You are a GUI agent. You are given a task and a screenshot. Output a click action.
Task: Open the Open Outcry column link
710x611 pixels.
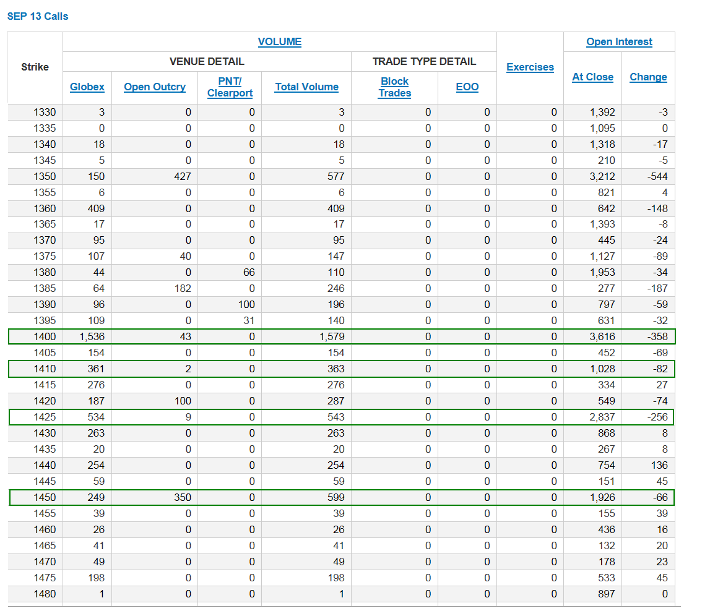click(155, 87)
